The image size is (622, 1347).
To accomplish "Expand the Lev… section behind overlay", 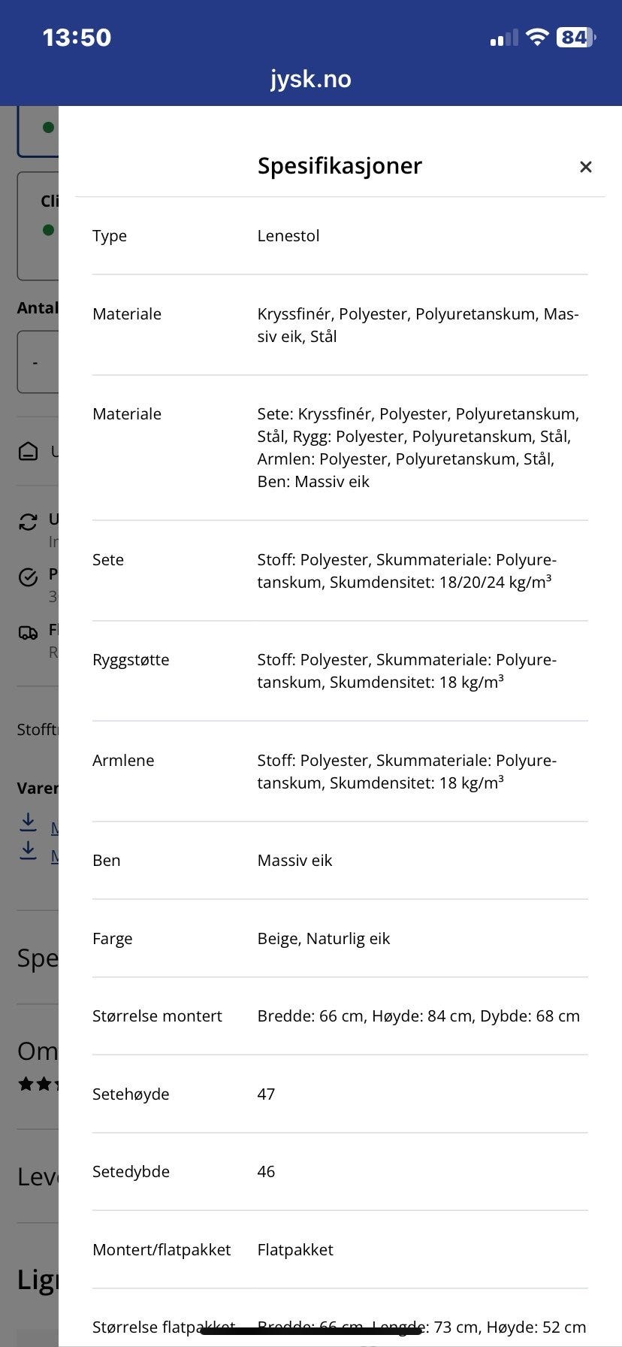I will click(38, 1176).
